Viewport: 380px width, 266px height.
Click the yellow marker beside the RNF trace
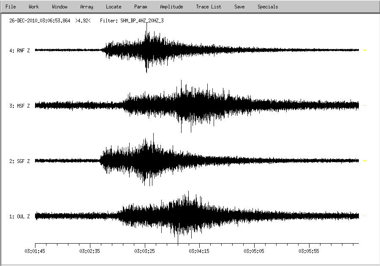(x=365, y=50)
